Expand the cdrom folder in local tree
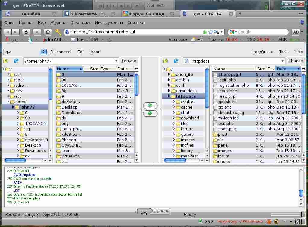Viewport: 308px width, 227px height. pyautogui.click(x=8, y=85)
